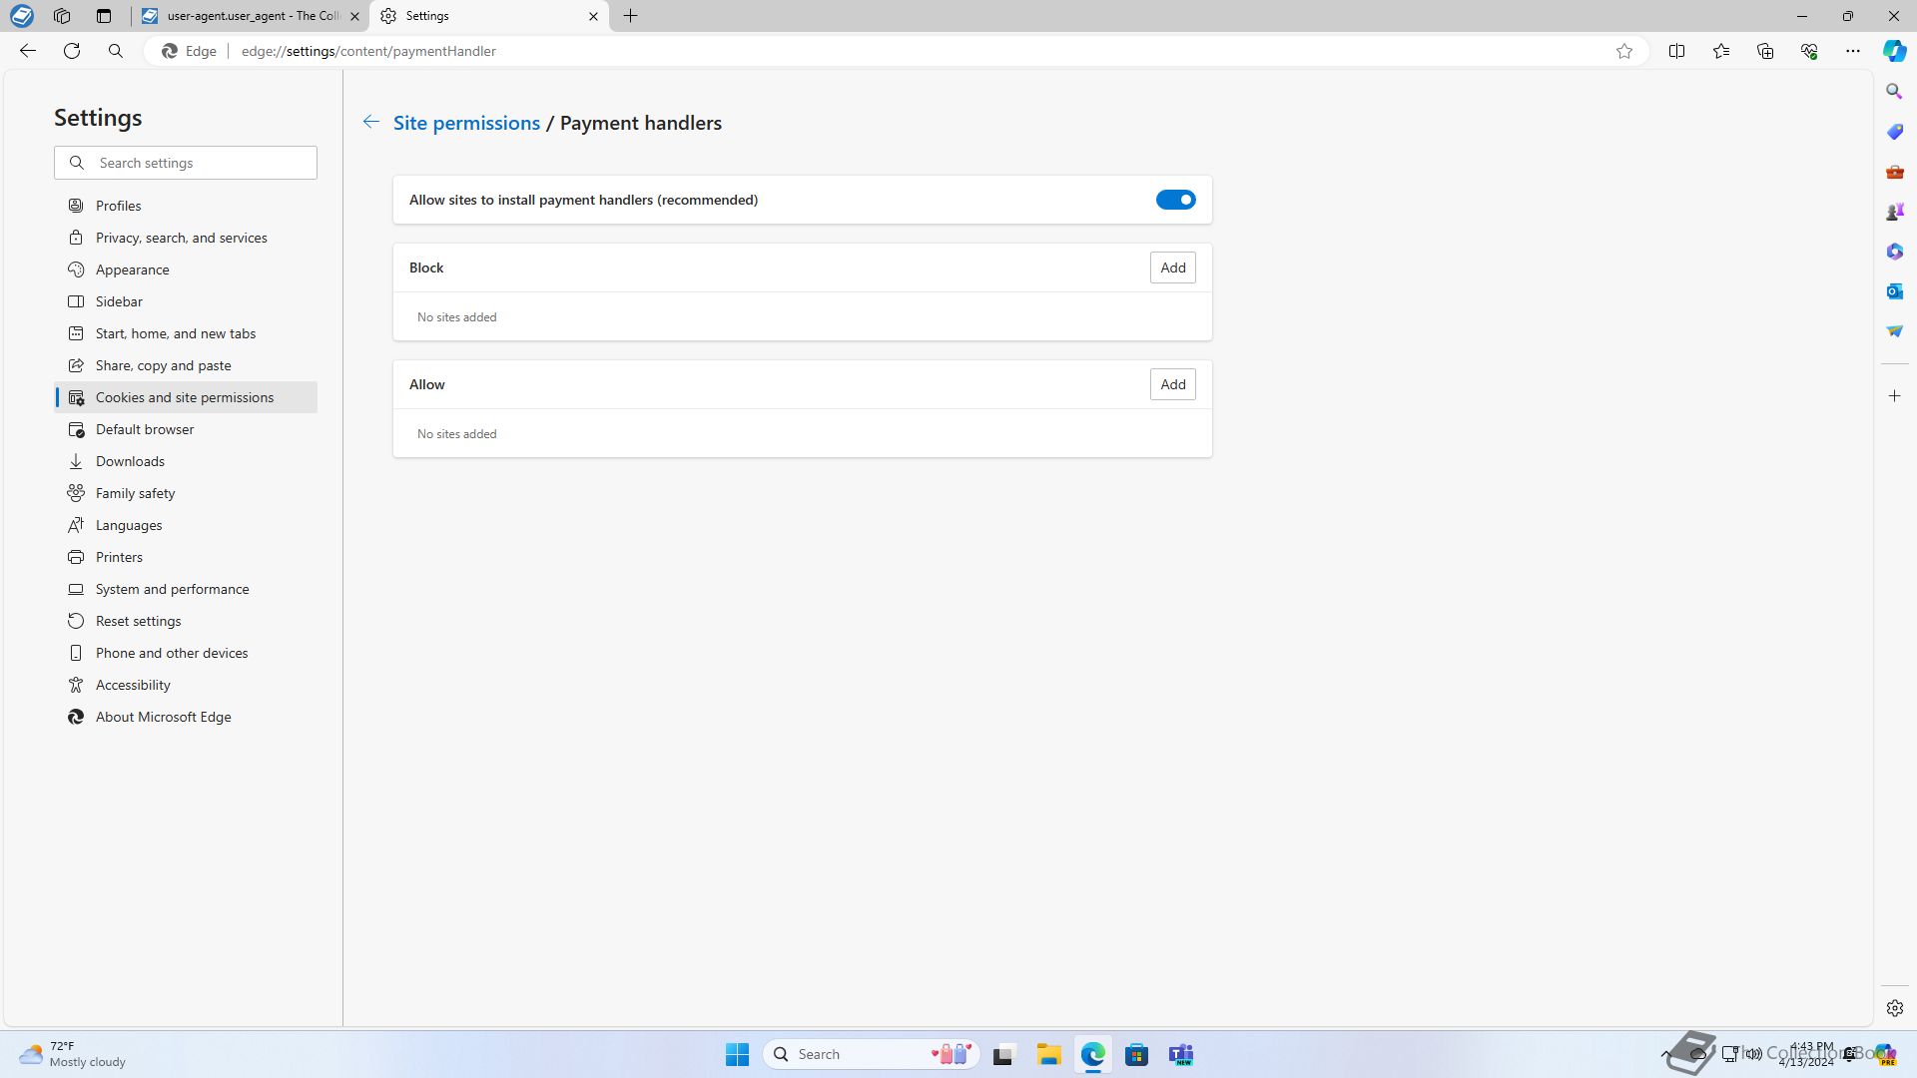1917x1078 pixels.
Task: Click the search magnifier icon next to refresh
Action: pyautogui.click(x=116, y=51)
